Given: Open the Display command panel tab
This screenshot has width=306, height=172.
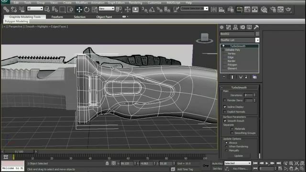Looking at the screenshot, I should coord(249,27).
